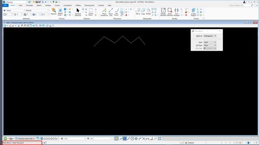
Task: Open the Precision Input task dropdown at bottom
Action: (25, 139)
